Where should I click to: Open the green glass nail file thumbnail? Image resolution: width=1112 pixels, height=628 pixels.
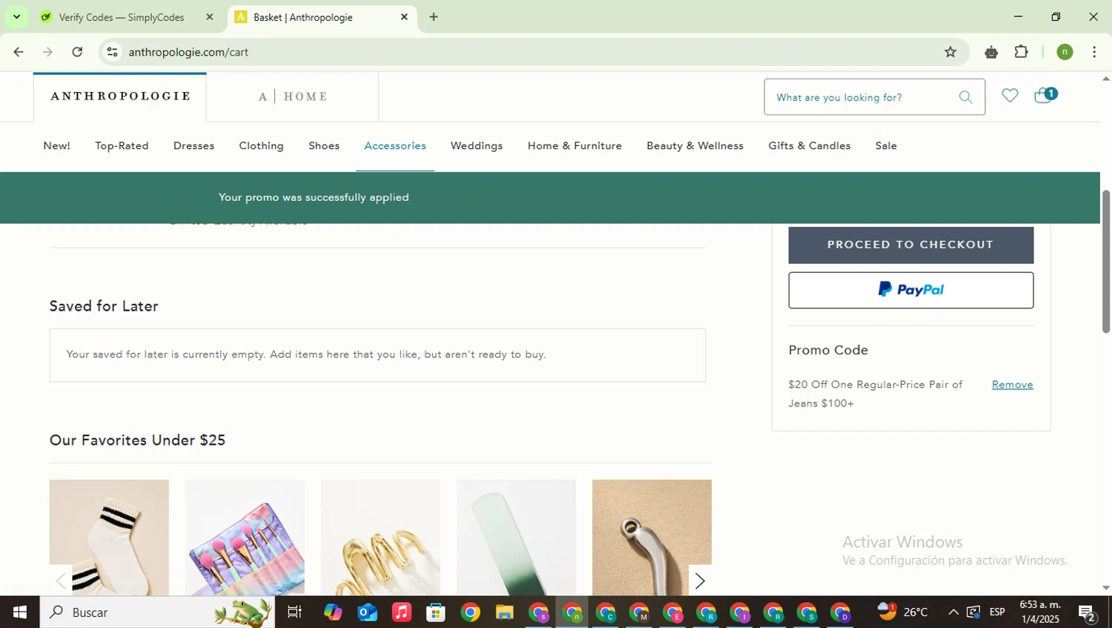[516, 538]
